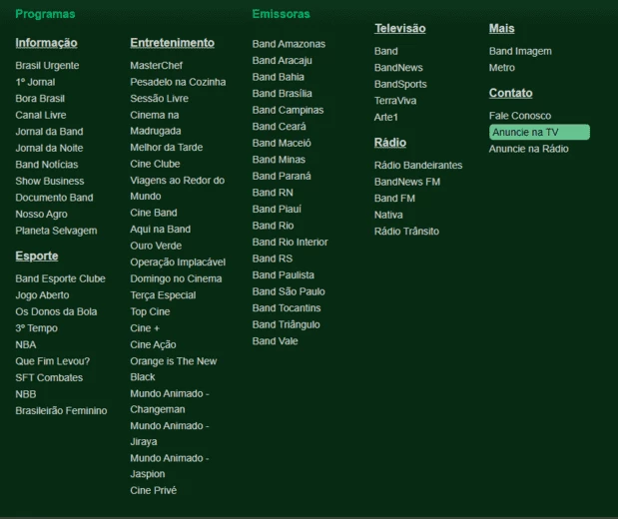Open the NBA link
The width and height of the screenshot is (618, 519).
click(26, 345)
